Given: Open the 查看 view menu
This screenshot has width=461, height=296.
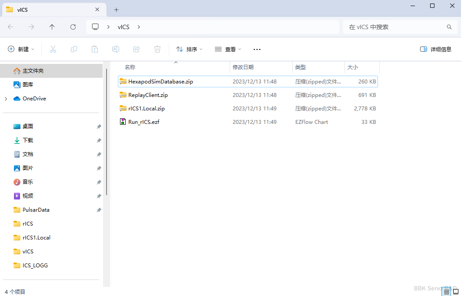Looking at the screenshot, I should tap(228, 50).
